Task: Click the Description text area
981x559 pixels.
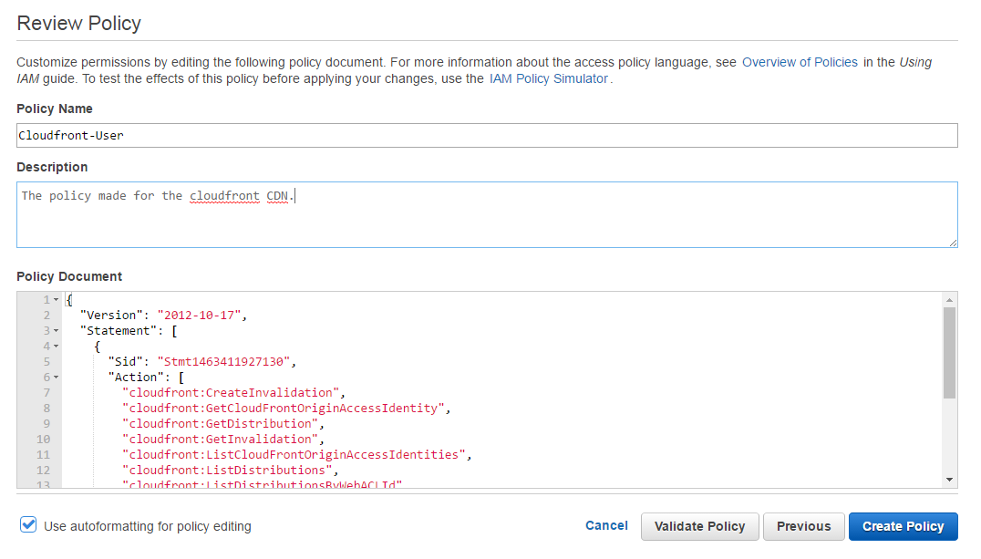Action: pyautogui.click(x=487, y=214)
